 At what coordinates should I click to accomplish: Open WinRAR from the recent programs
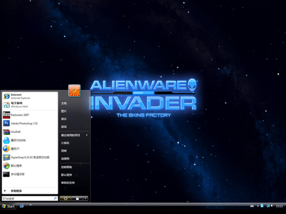point(29,132)
